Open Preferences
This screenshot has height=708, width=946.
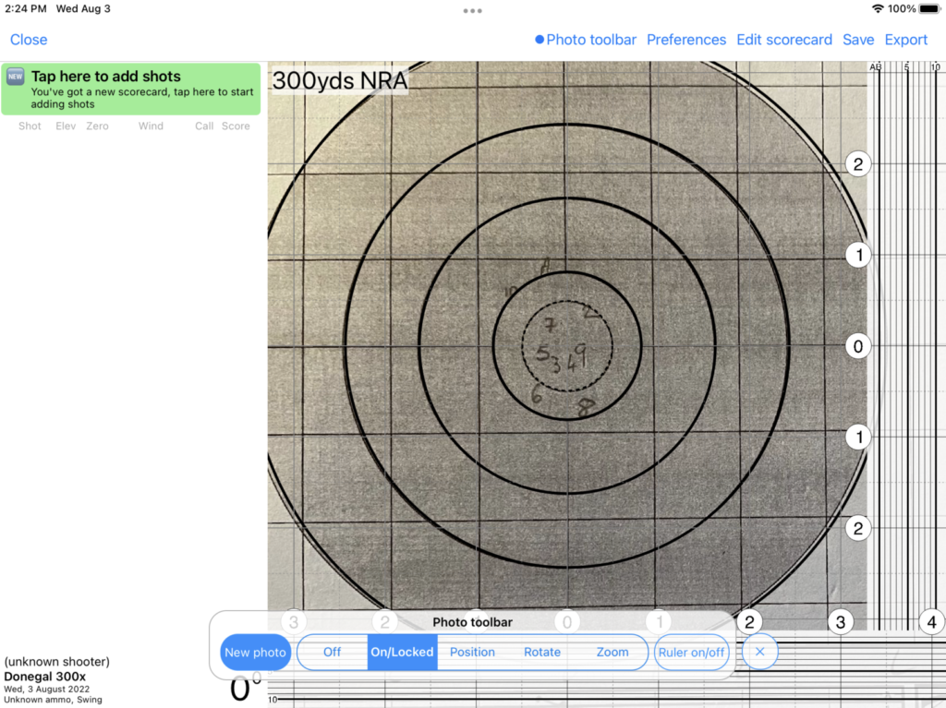685,40
